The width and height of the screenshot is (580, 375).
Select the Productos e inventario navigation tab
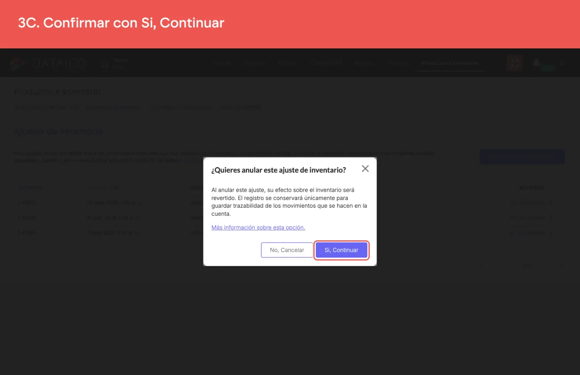point(450,63)
